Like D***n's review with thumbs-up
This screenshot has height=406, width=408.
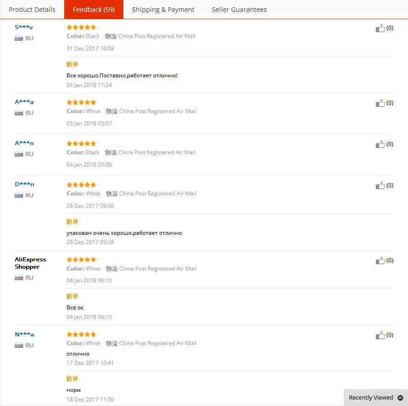click(x=380, y=185)
